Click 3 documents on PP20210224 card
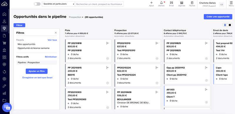This screenshot has height=114, width=235. tap(124, 83)
